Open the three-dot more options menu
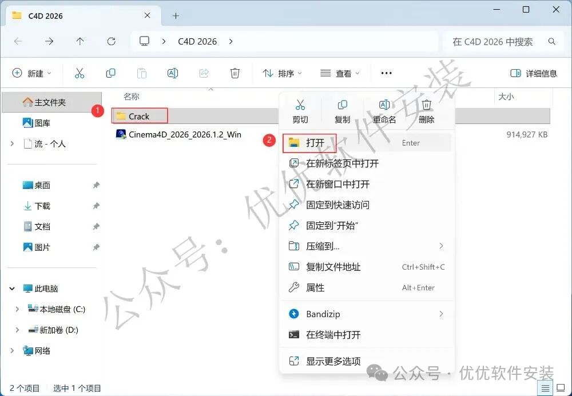 point(386,73)
